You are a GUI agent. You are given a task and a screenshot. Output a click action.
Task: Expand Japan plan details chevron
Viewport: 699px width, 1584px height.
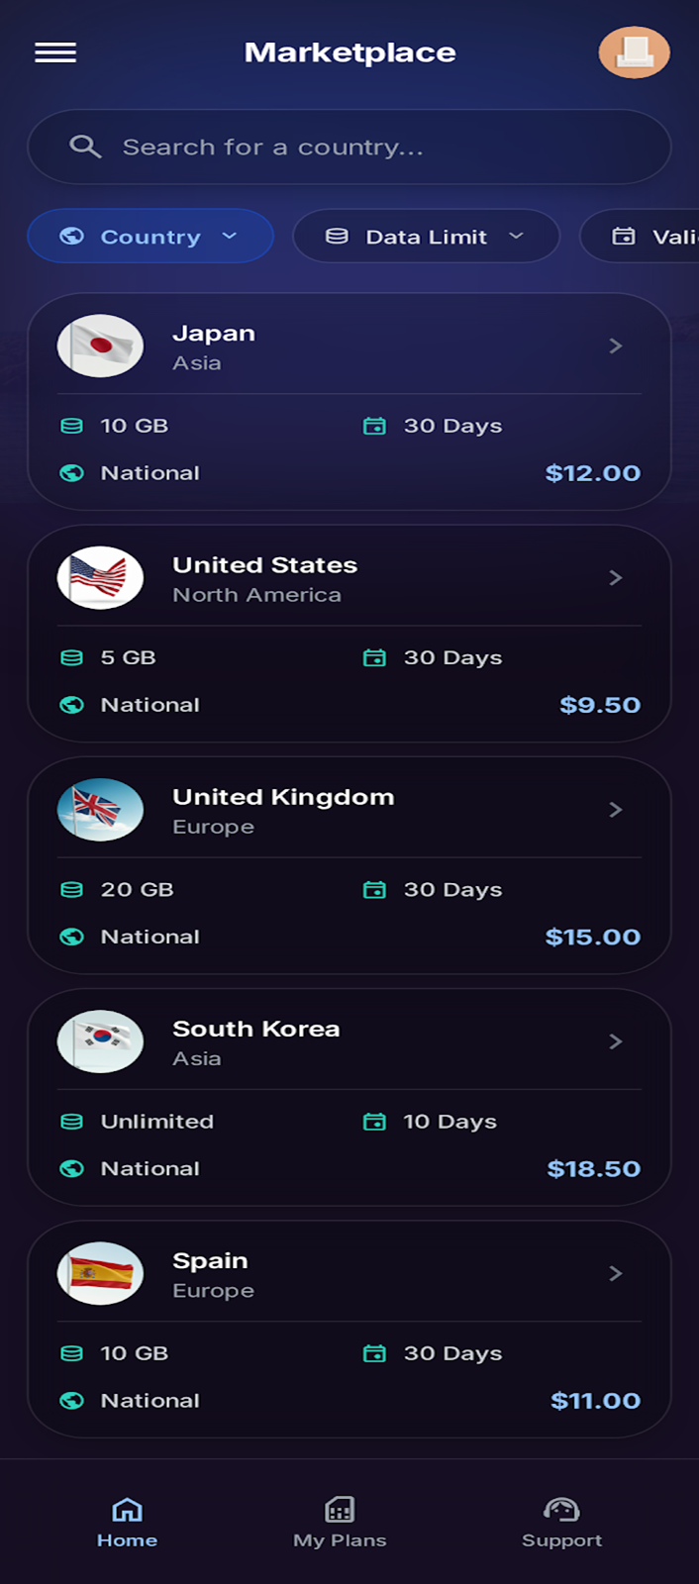(x=615, y=346)
